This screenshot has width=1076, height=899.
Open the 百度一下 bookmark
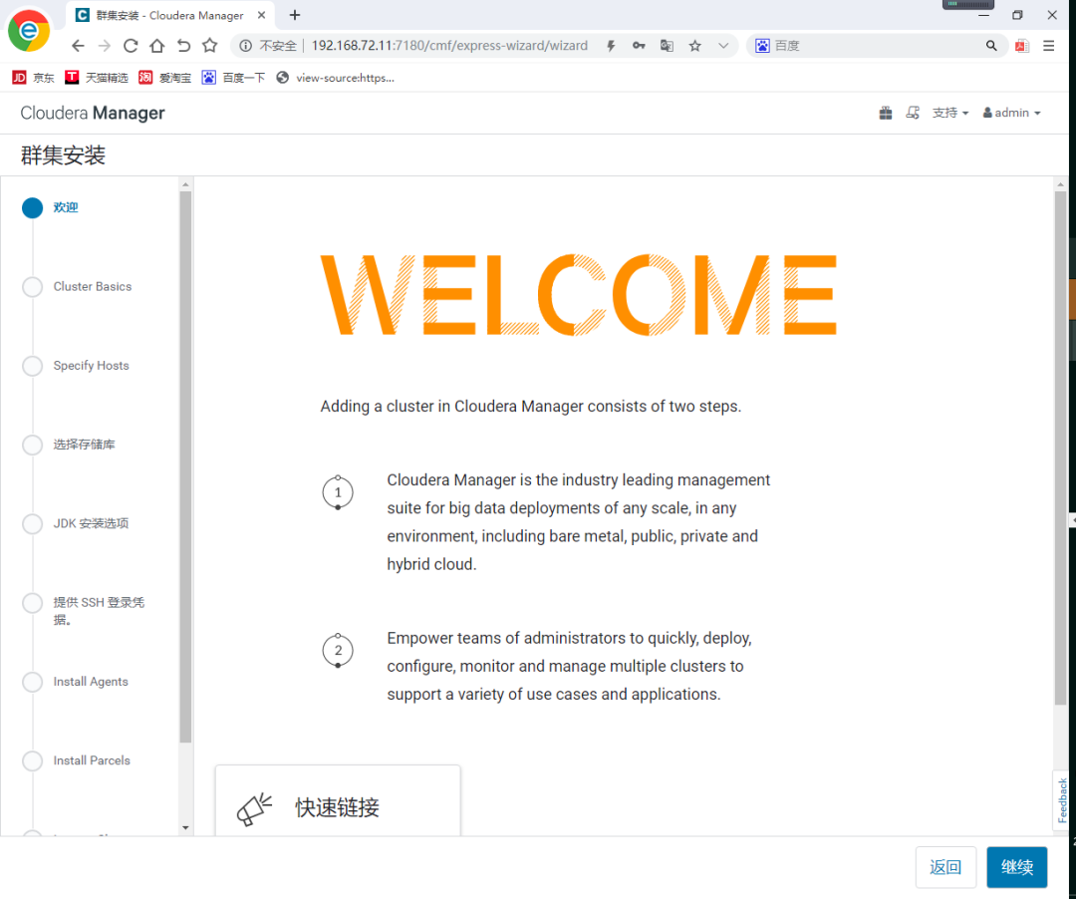point(233,78)
